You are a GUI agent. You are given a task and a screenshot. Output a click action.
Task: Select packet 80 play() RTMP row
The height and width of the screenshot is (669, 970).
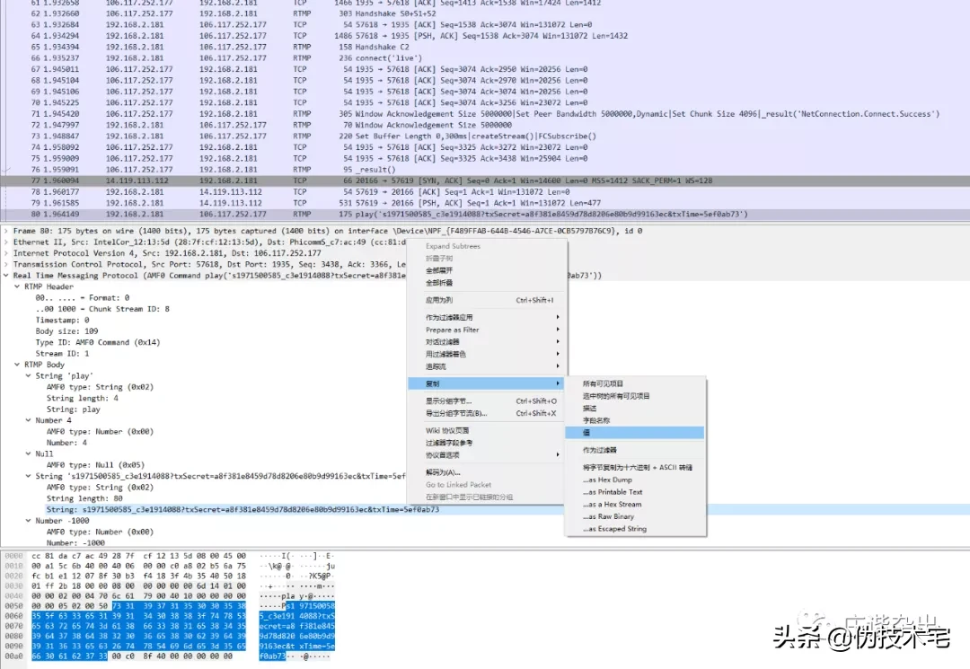(485, 214)
